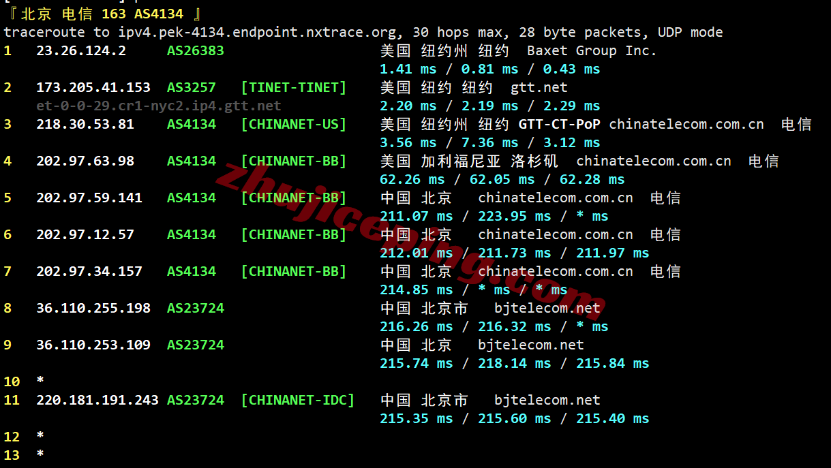The image size is (831, 468).
Task: Click the [CHINANET-IDC] label
Action: [x=298, y=400]
